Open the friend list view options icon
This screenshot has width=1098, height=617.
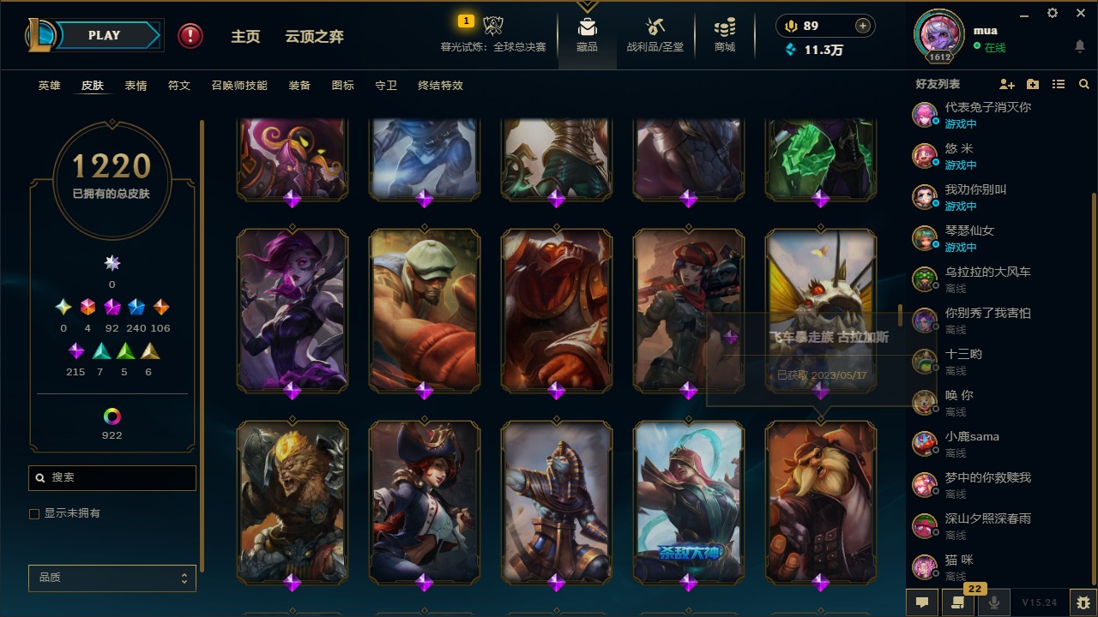(1059, 84)
